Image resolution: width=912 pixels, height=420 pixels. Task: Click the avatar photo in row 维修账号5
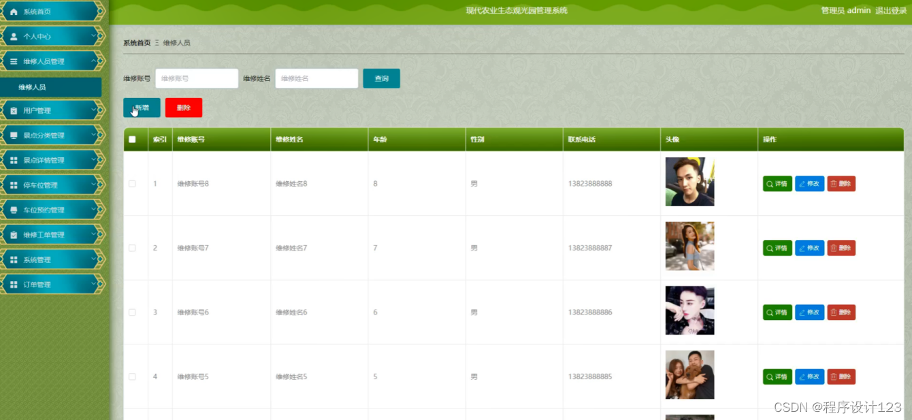pos(689,374)
